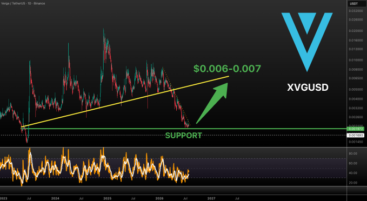Image resolution: width=367 pixels, height=201 pixels.
Task: Click the 0.016000 price axis label
Action: 356,40
